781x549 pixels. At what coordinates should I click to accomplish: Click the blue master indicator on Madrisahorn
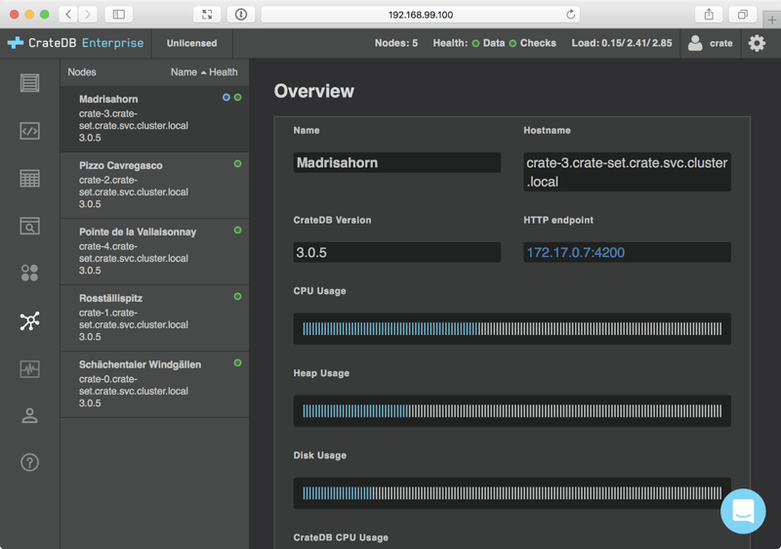226,98
